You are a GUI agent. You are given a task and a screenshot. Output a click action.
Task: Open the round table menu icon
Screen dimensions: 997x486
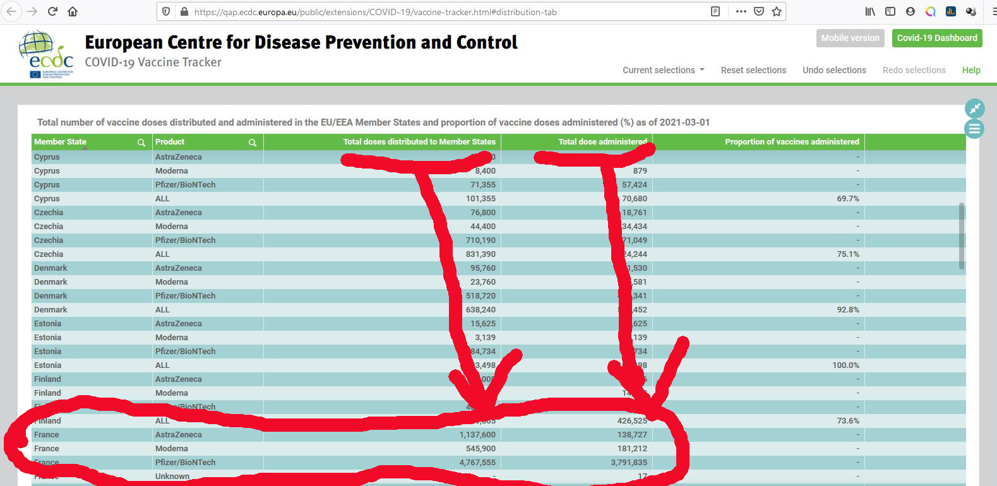[975, 129]
